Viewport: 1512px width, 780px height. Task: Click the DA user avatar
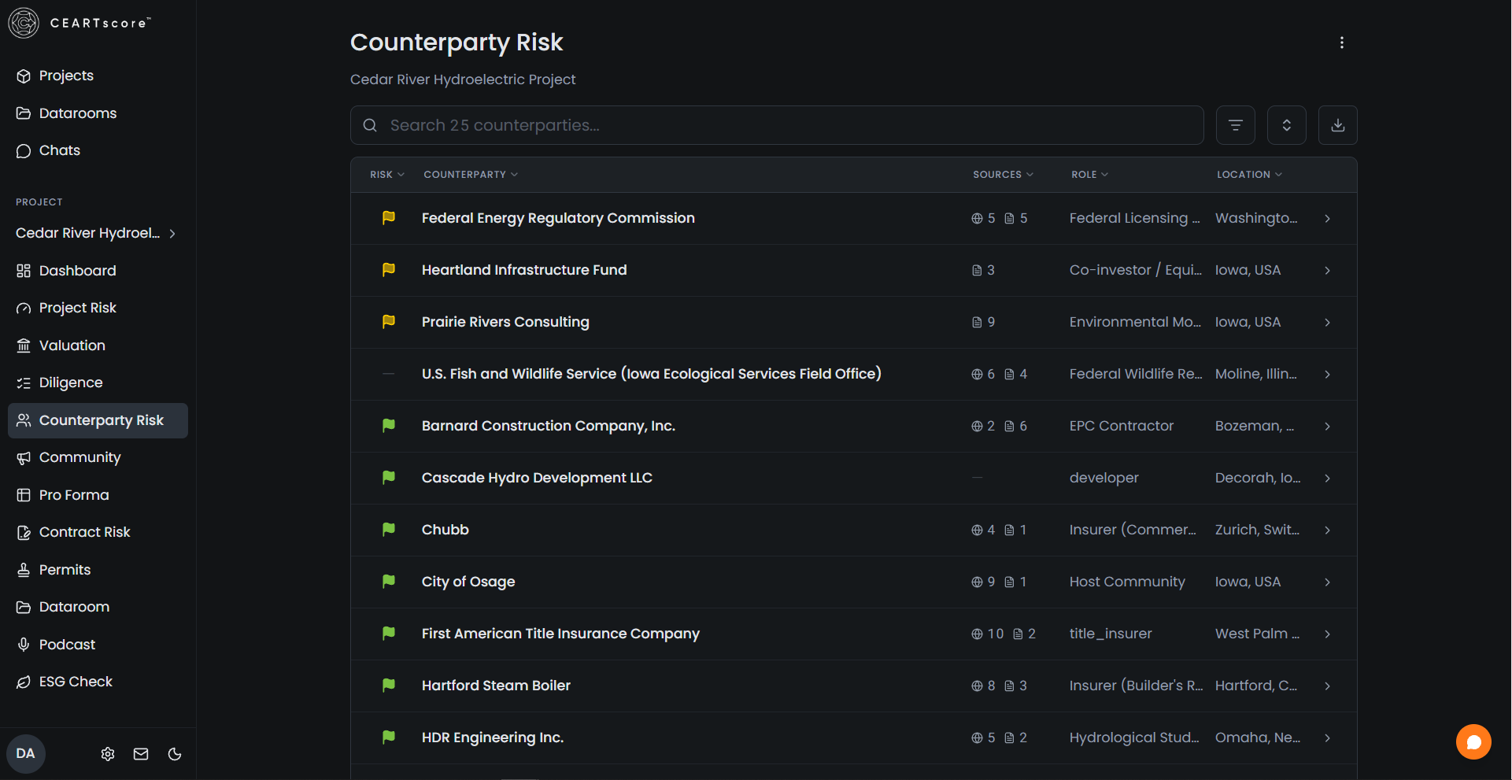(26, 753)
